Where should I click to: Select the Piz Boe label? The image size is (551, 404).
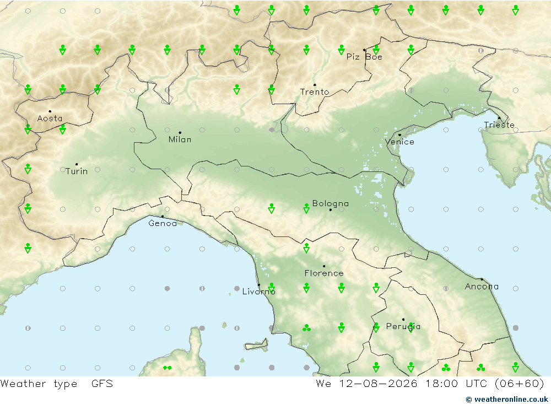click(364, 57)
